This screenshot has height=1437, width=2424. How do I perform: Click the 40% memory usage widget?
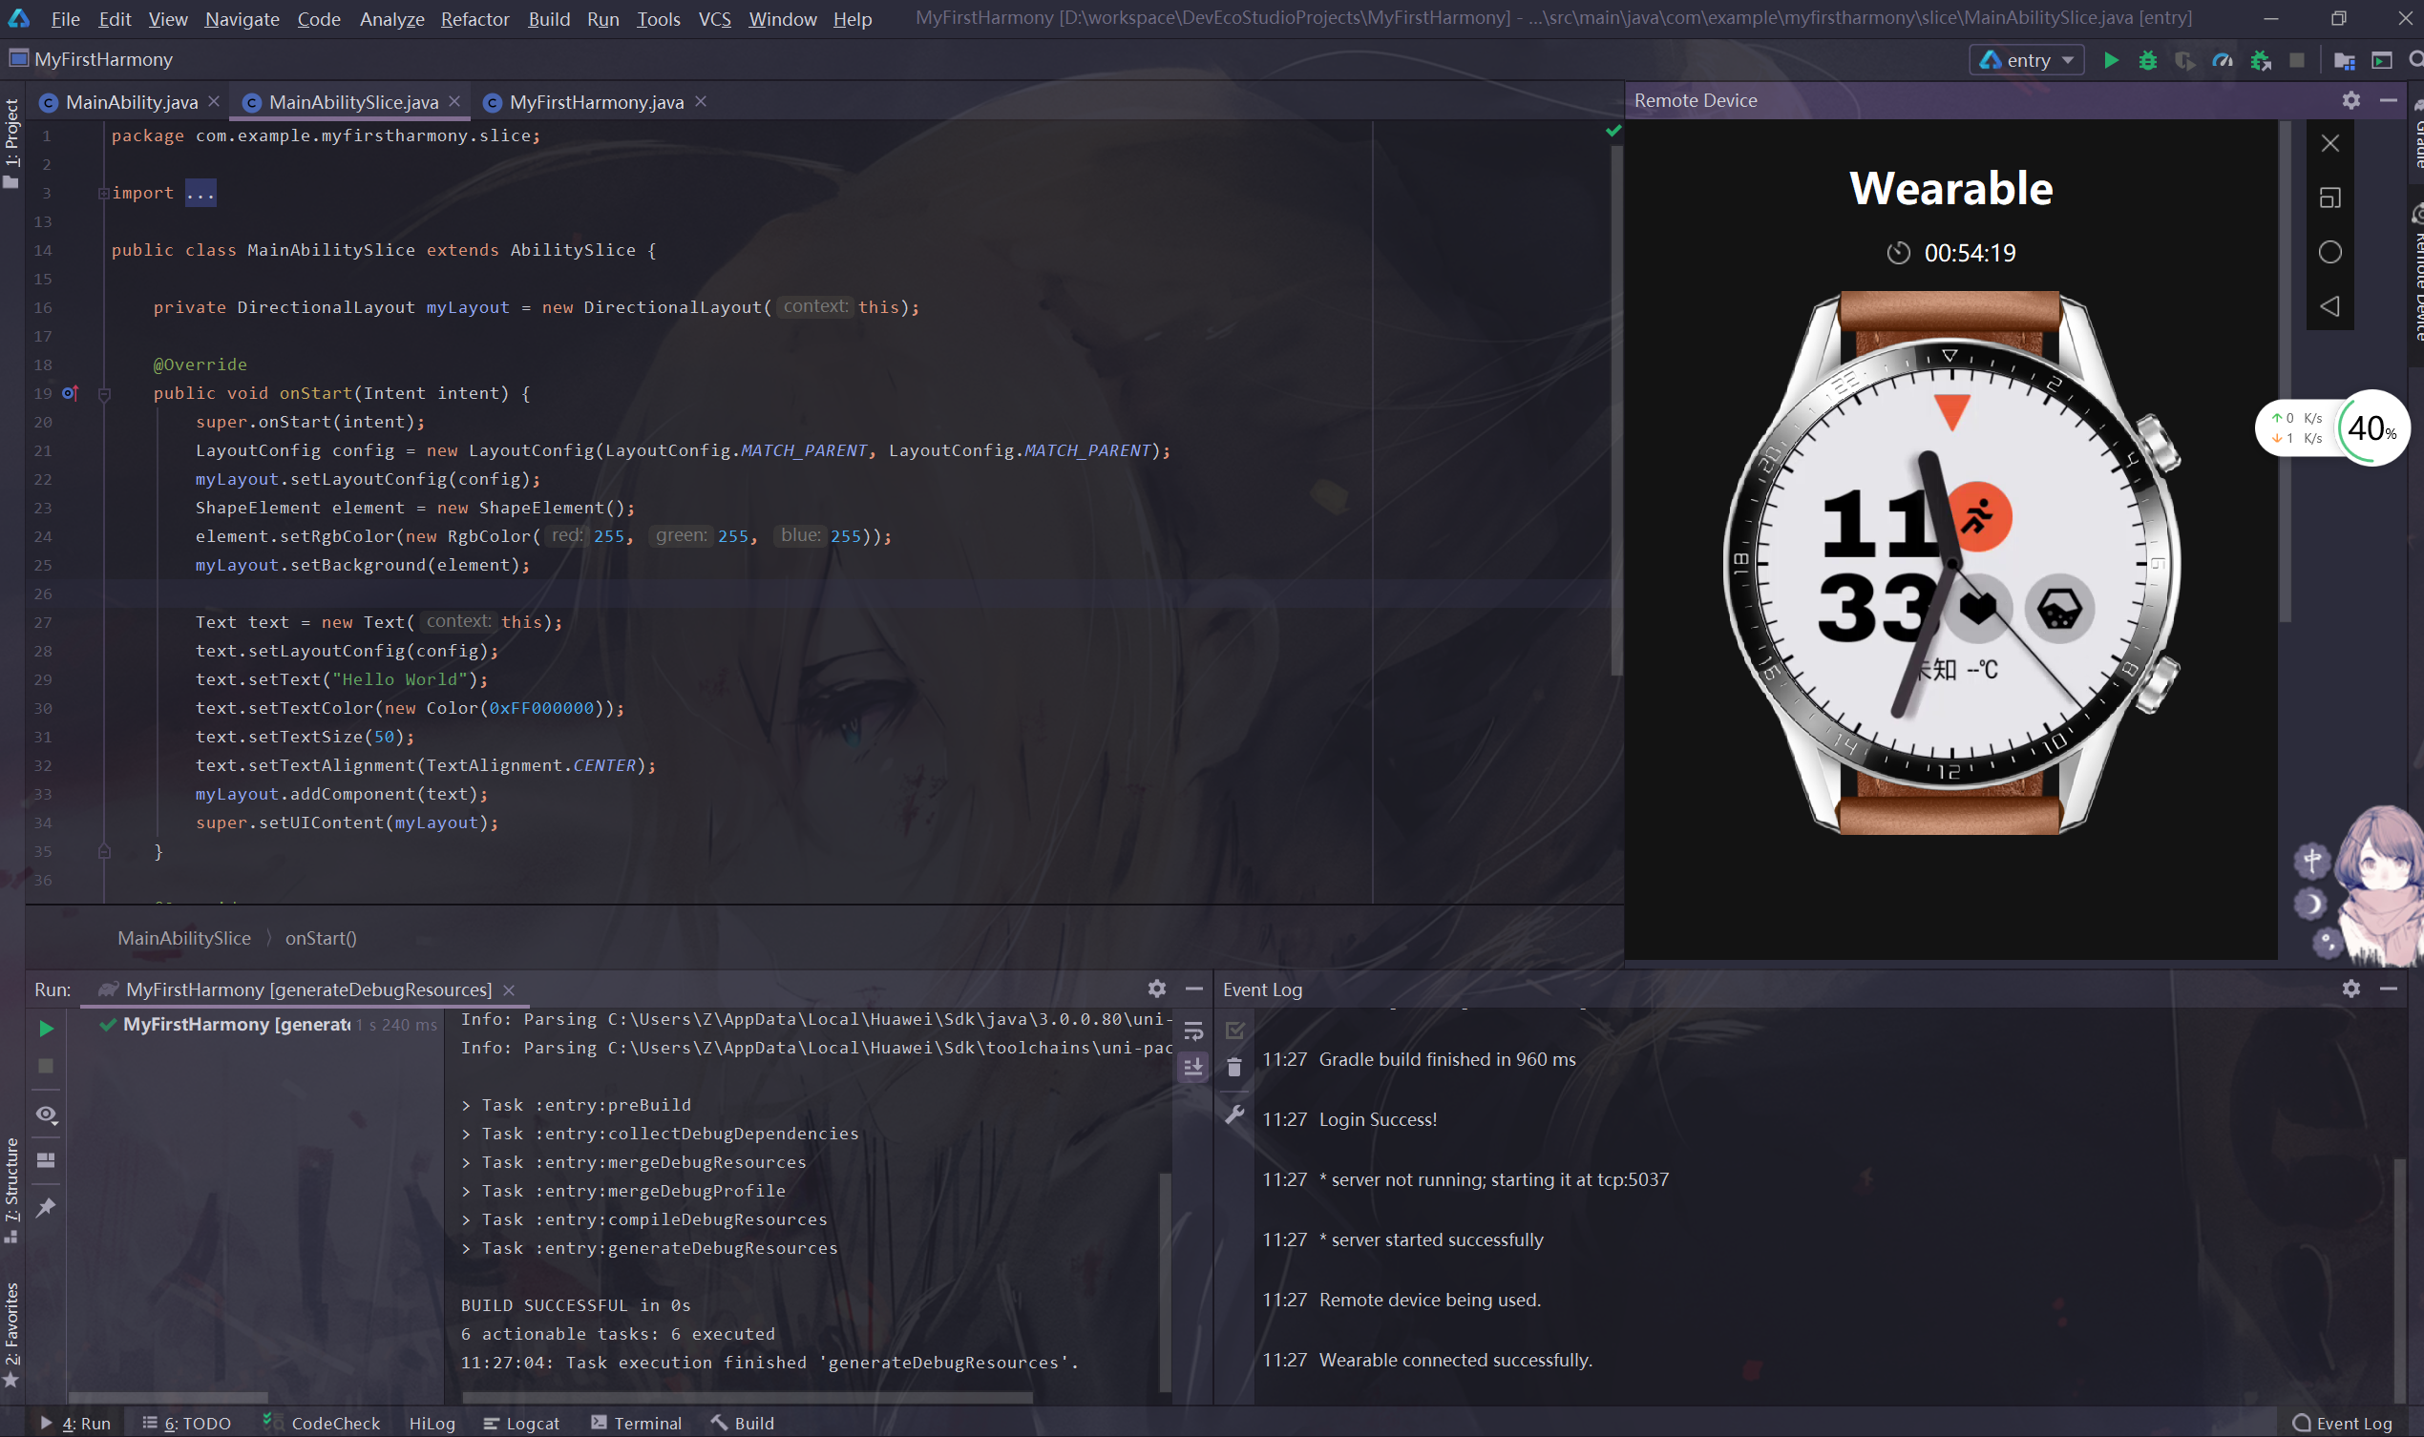pyautogui.click(x=2371, y=427)
